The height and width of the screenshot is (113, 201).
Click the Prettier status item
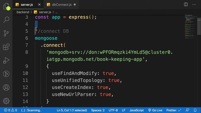(174, 110)
